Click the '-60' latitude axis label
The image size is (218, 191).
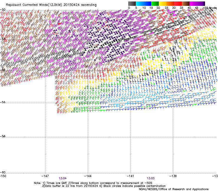tap(3, 172)
